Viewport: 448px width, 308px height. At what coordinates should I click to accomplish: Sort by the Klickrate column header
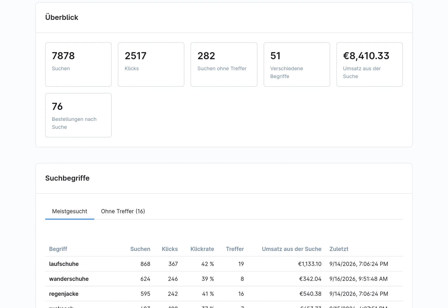202,249
